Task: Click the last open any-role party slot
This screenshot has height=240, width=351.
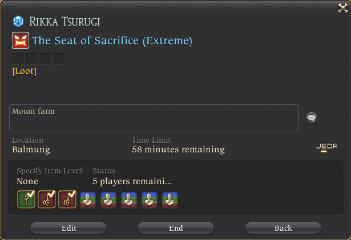Action: coord(170,200)
